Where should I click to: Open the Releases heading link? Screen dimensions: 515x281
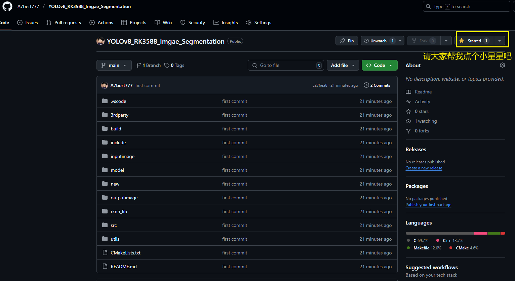pyautogui.click(x=416, y=149)
